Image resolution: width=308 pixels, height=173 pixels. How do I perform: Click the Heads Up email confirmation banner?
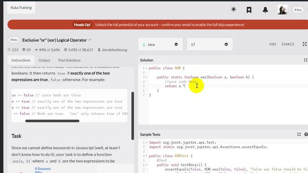point(158,25)
